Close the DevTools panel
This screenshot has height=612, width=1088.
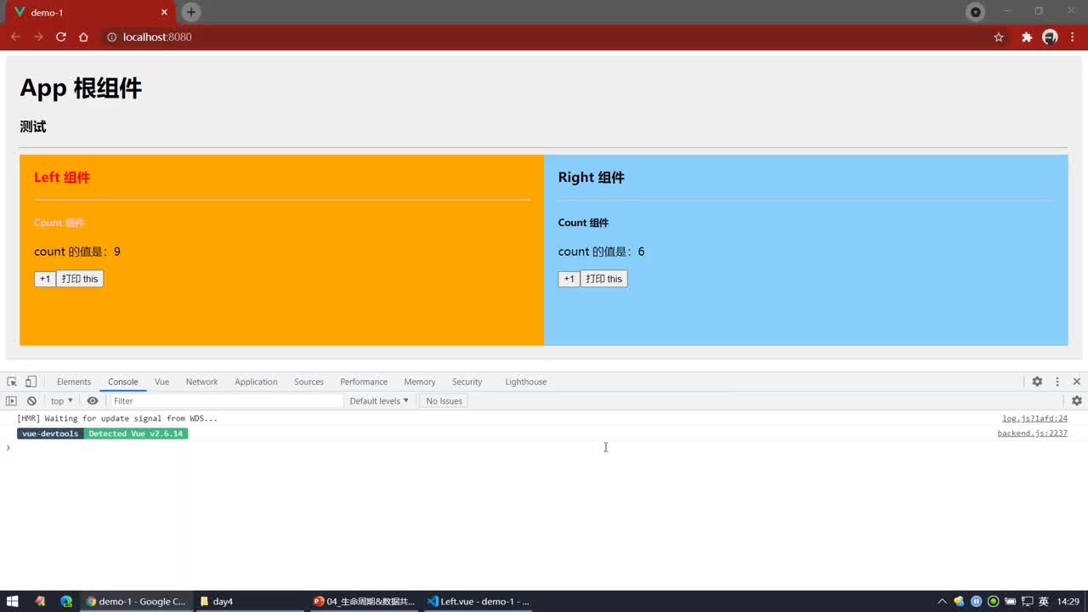coord(1077,382)
